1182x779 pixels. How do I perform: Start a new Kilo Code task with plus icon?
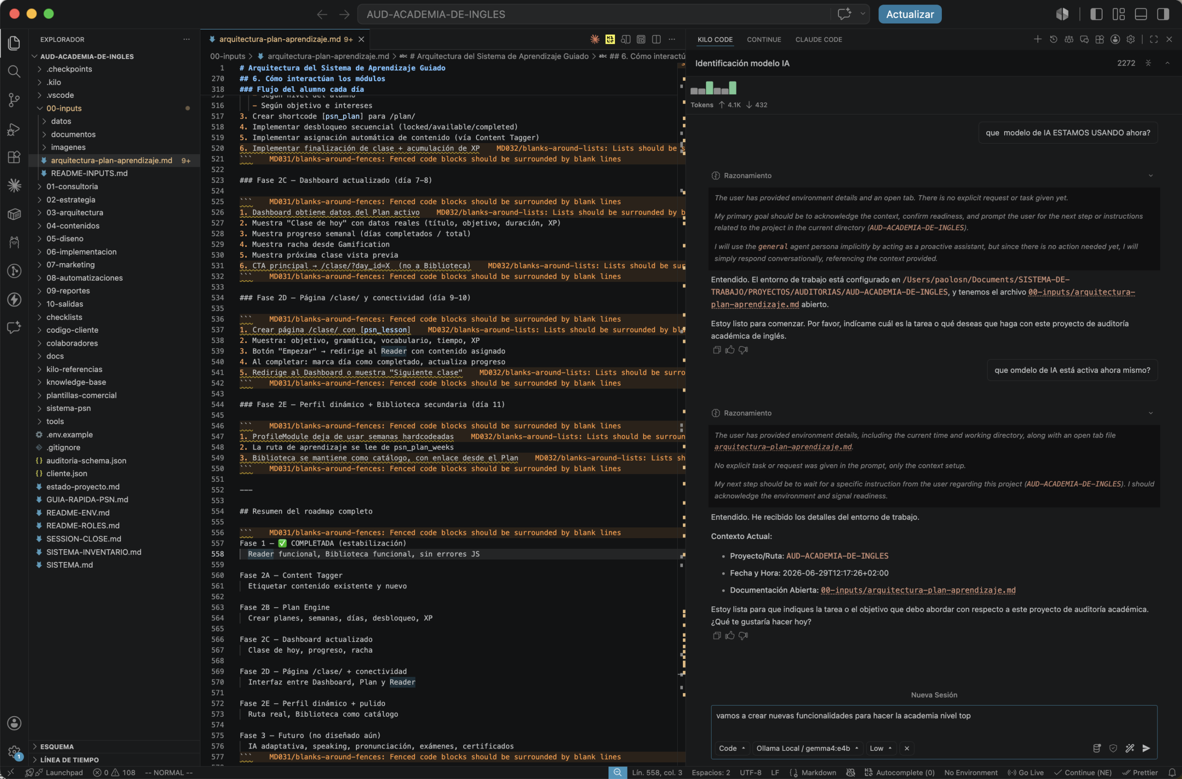point(1037,39)
